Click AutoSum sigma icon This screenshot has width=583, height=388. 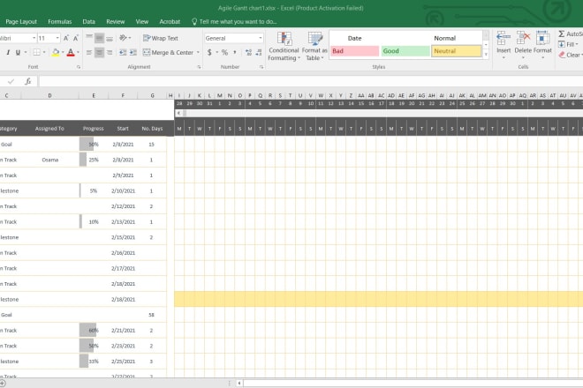tap(562, 34)
